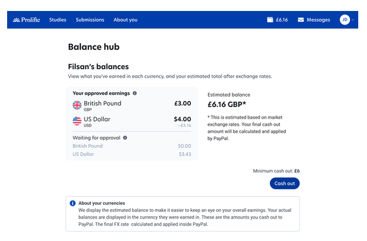This screenshot has height=241, width=367.
Task: Click the British Pound flag icon
Action: coord(77,105)
